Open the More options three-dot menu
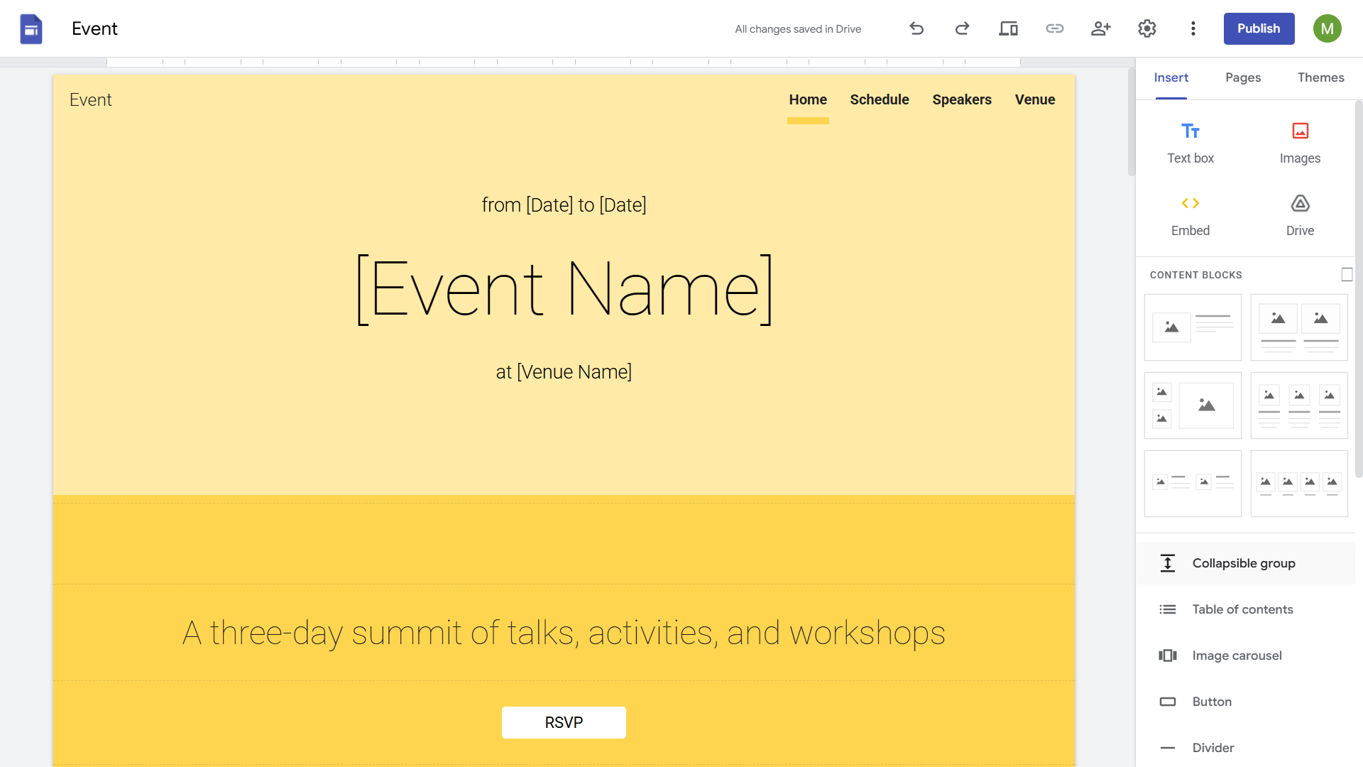 click(1193, 28)
